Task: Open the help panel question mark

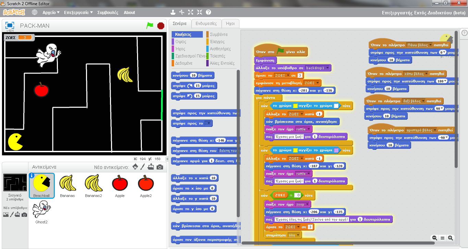Action: coord(464,33)
